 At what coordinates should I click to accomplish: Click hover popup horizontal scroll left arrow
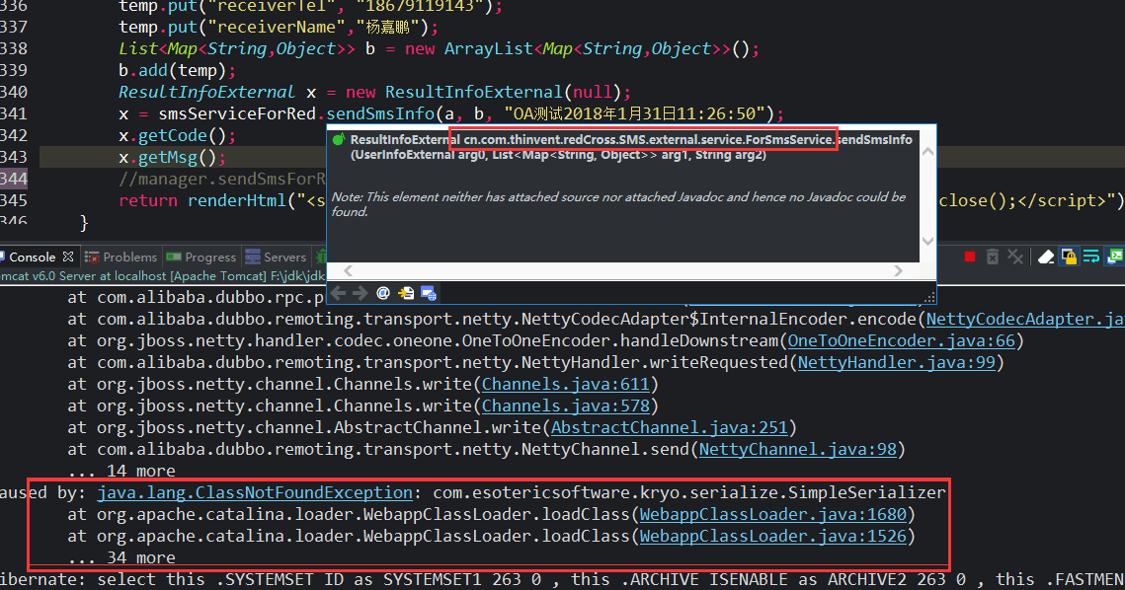(x=348, y=270)
